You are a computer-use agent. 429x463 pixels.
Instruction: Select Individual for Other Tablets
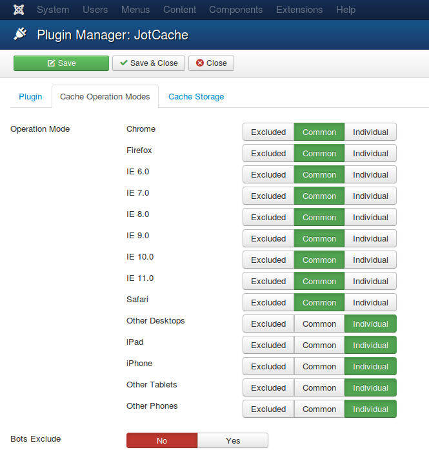(x=370, y=387)
